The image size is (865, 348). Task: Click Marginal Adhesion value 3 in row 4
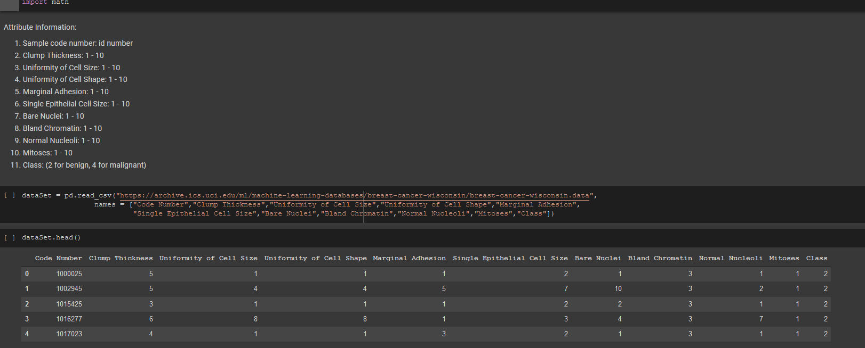[444, 334]
